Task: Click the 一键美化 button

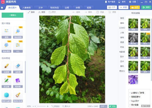Action: pyautogui.click(x=12, y=15)
